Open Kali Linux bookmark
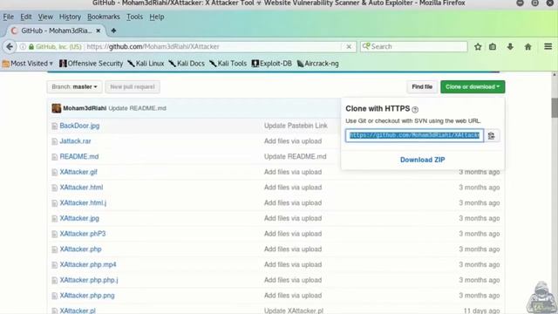Image resolution: width=558 pixels, height=314 pixels. click(x=146, y=64)
